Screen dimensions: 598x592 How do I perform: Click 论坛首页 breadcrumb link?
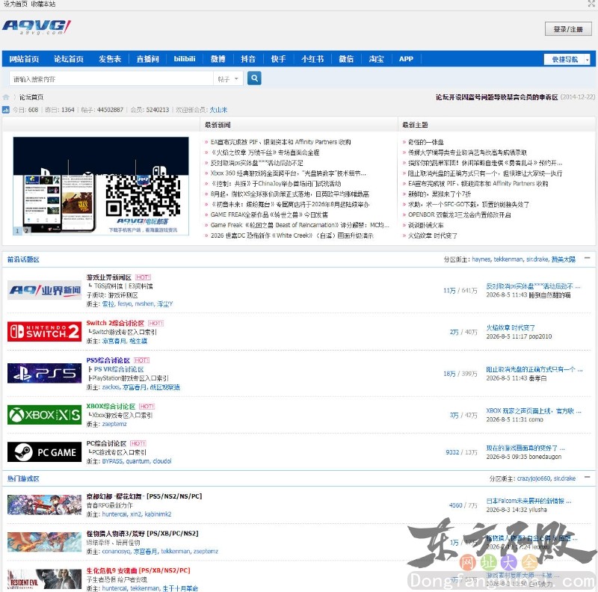click(31, 97)
